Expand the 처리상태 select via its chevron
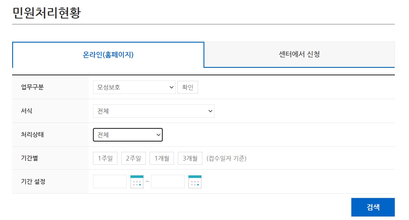The image size is (409, 220). click(158, 134)
